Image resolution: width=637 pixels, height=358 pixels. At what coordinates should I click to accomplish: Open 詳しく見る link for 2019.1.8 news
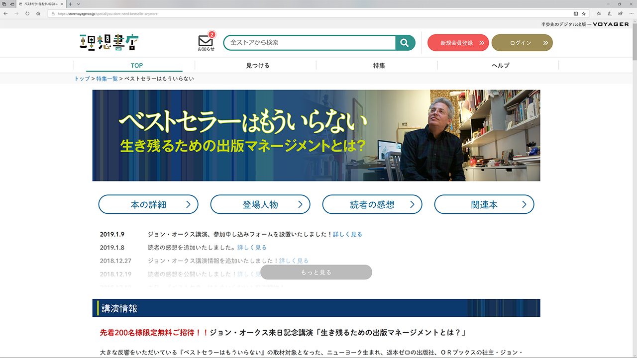tap(252, 247)
